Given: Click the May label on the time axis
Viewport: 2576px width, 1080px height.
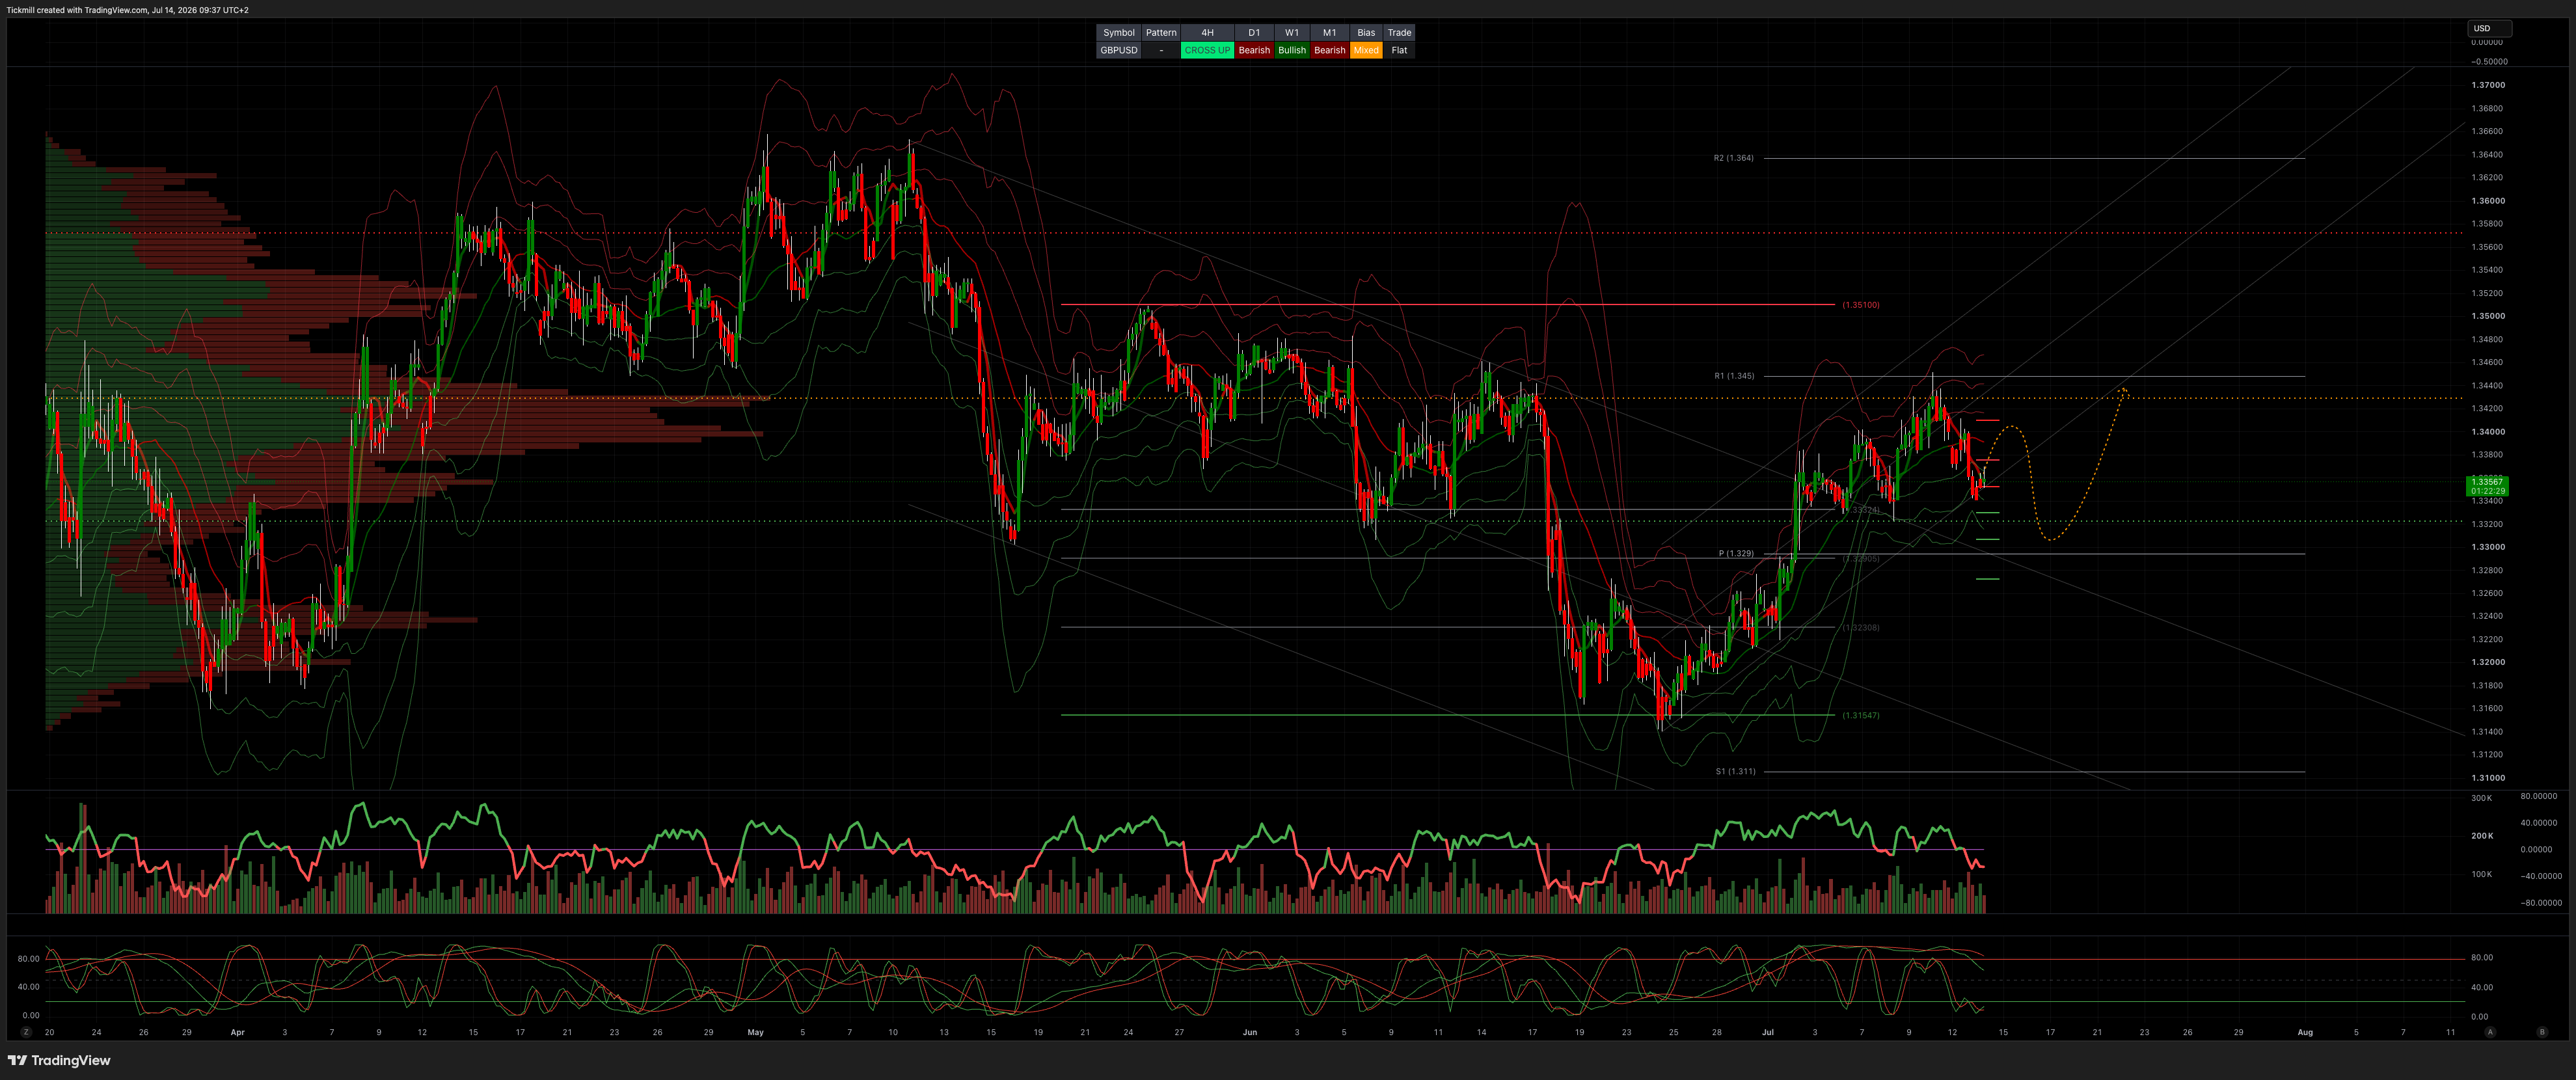Looking at the screenshot, I should 755,1032.
